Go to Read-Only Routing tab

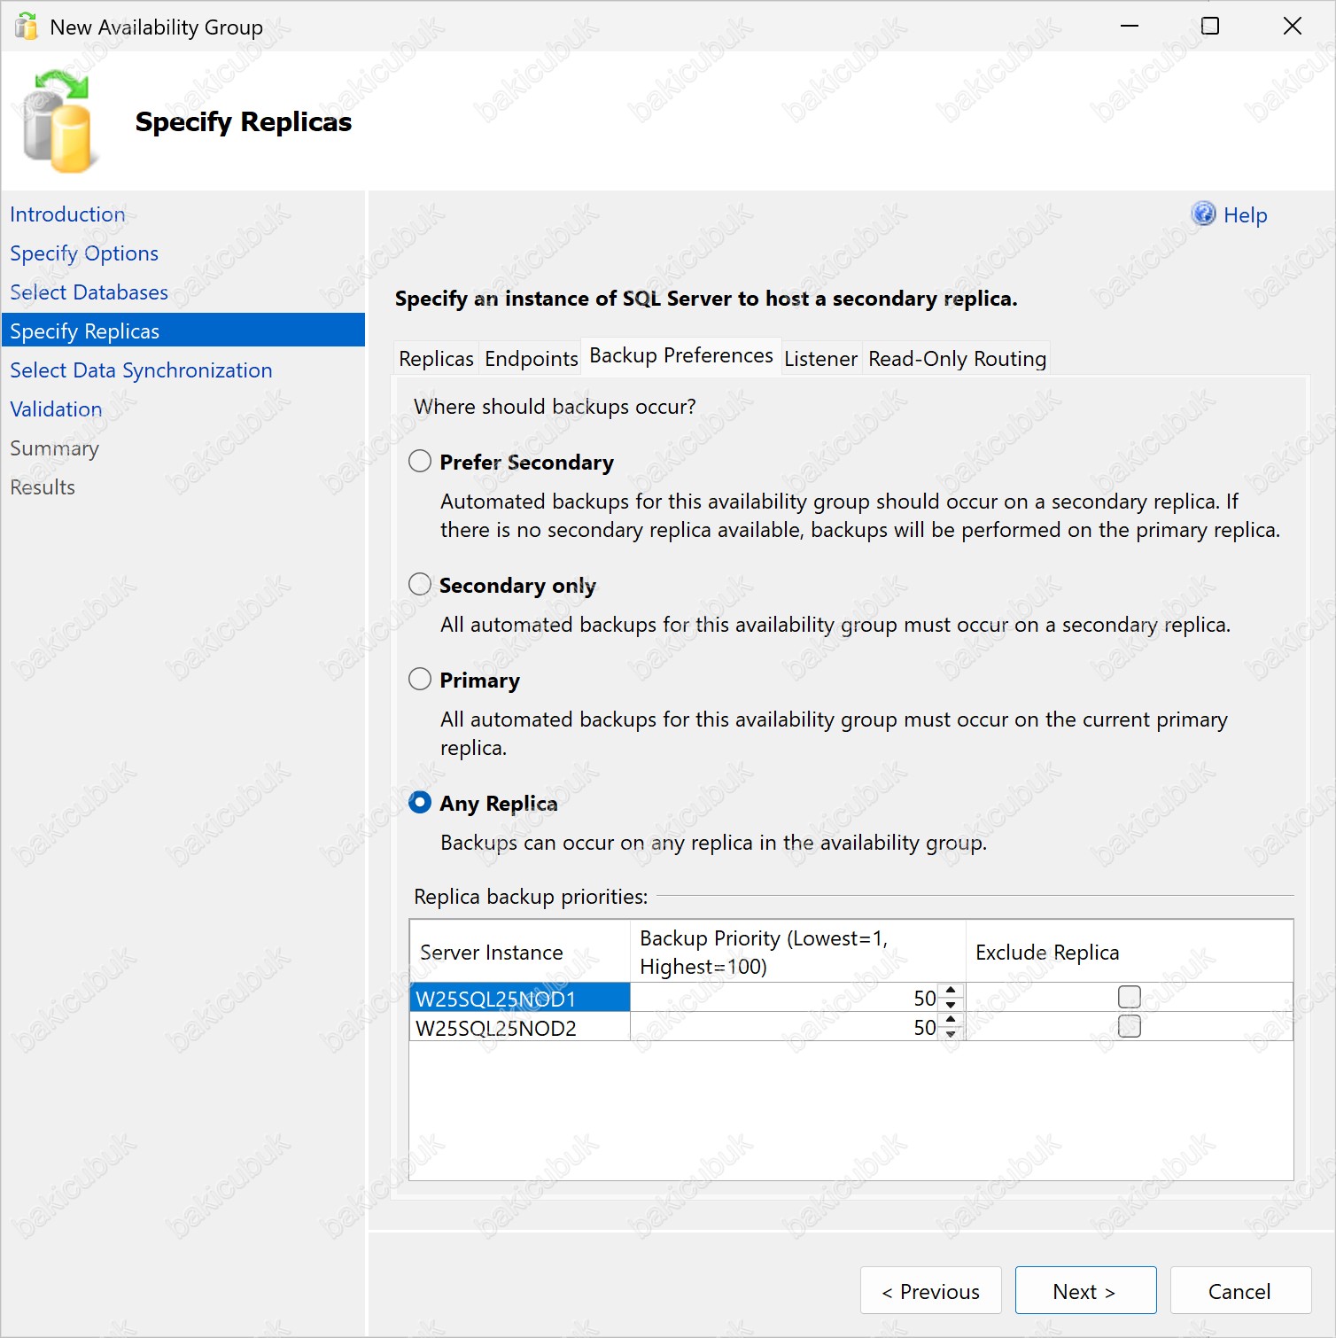(957, 359)
